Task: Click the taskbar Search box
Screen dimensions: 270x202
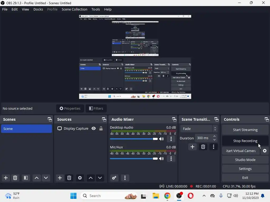Action: click(109, 196)
